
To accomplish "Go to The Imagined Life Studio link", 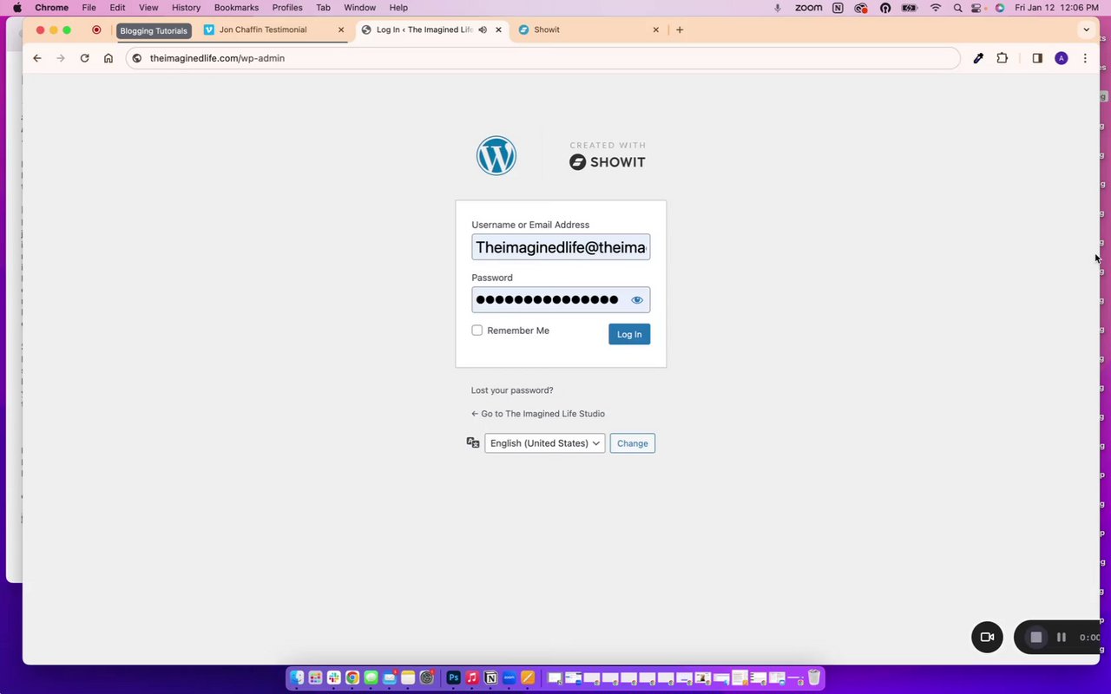I will (538, 414).
